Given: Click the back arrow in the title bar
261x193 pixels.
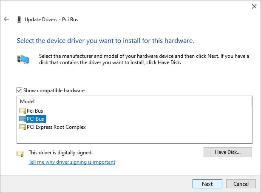Looking at the screenshot, I should coord(6,20).
